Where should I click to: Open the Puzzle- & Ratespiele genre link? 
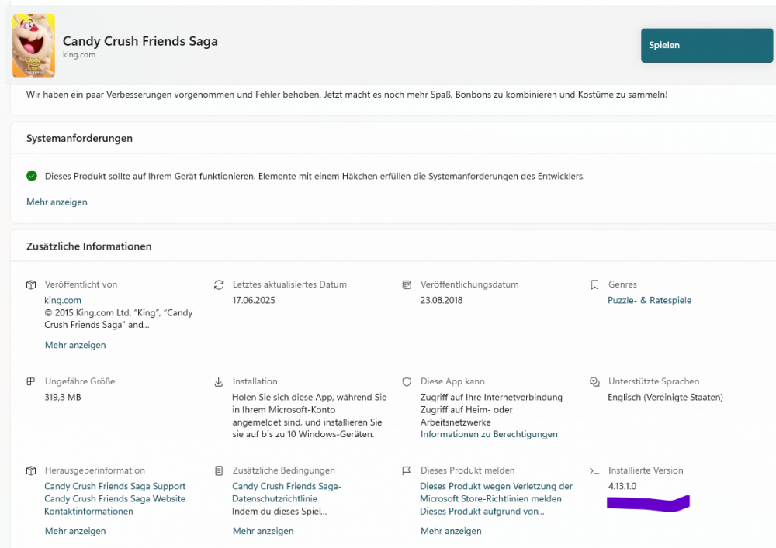coord(650,300)
